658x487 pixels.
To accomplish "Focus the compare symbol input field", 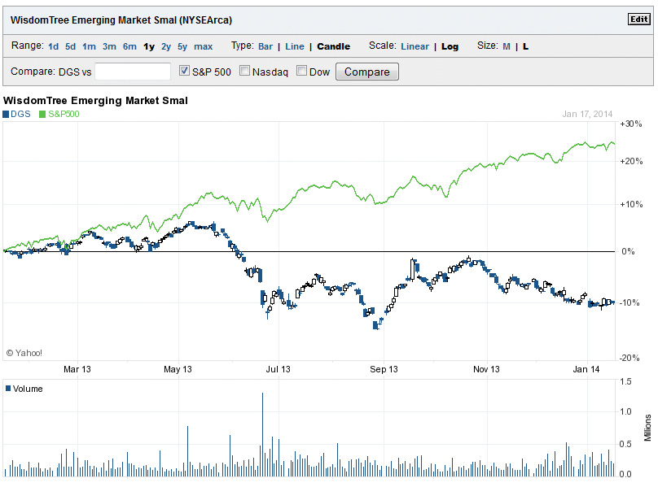I will coord(133,72).
